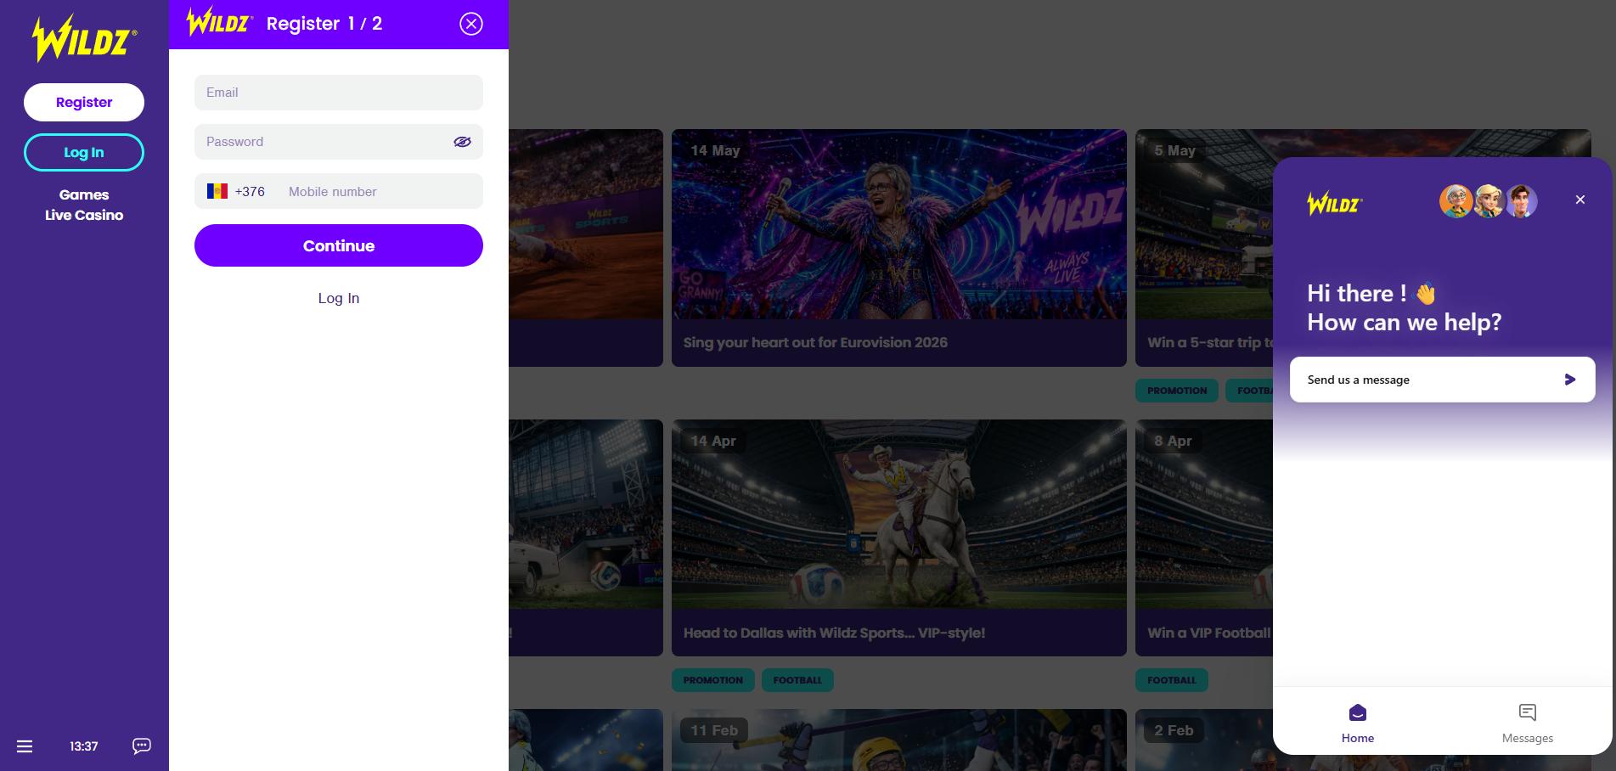The width and height of the screenshot is (1616, 771).
Task: Click the purple Continue button
Action: pyautogui.click(x=339, y=245)
